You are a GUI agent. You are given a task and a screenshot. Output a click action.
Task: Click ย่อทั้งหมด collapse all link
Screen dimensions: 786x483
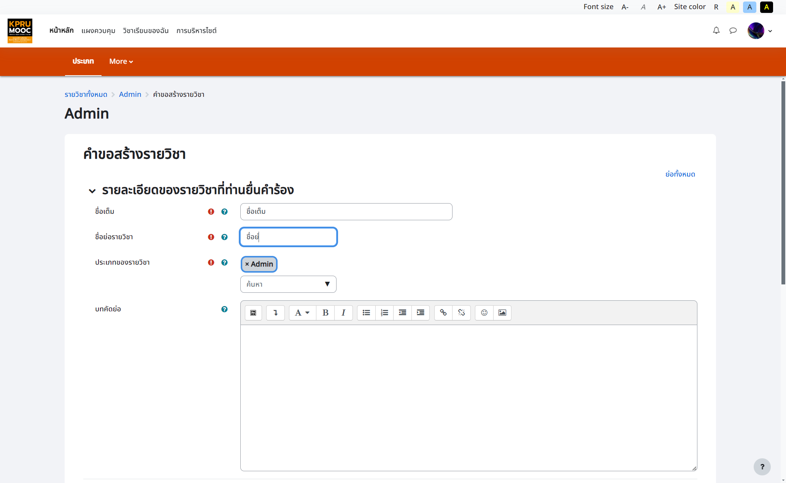point(680,174)
